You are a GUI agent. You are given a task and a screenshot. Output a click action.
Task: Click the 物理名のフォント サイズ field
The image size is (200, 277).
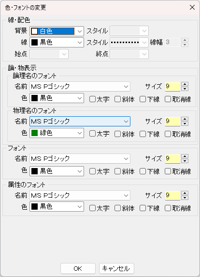pyautogui.click(x=172, y=122)
